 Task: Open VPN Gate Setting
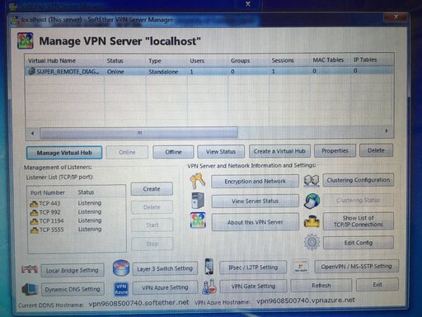coord(253,286)
